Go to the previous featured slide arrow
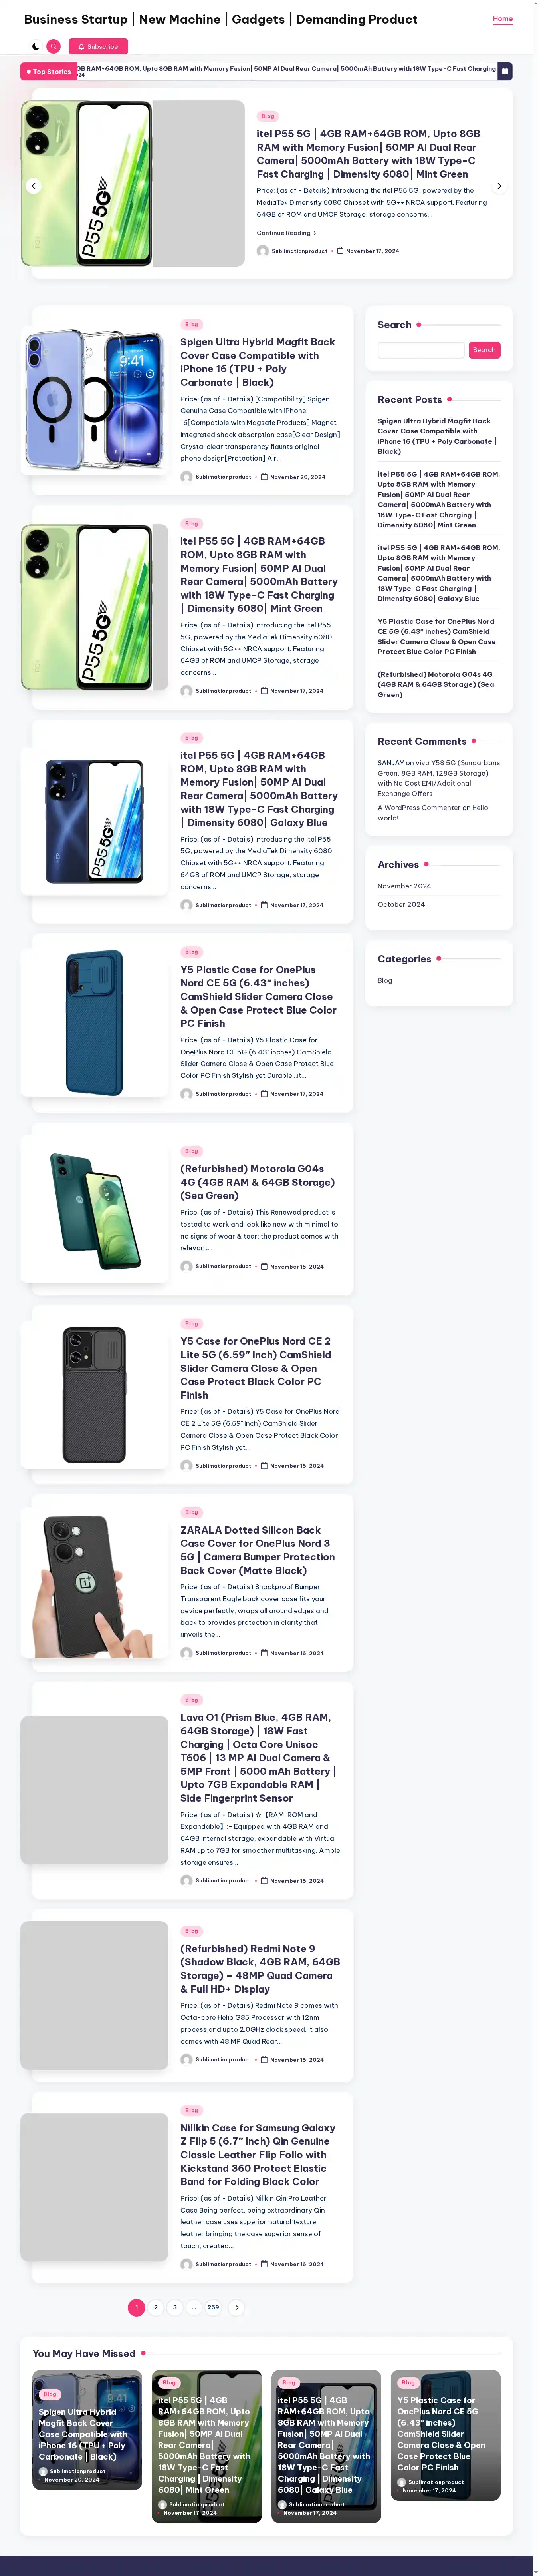539x2576 pixels. click(x=33, y=185)
